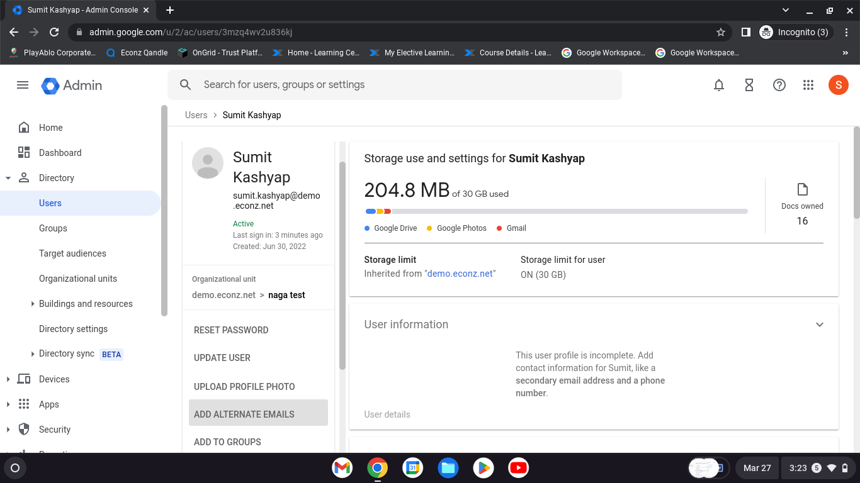Click UPDATE USER
Screen dimensions: 860x483
coord(222,358)
